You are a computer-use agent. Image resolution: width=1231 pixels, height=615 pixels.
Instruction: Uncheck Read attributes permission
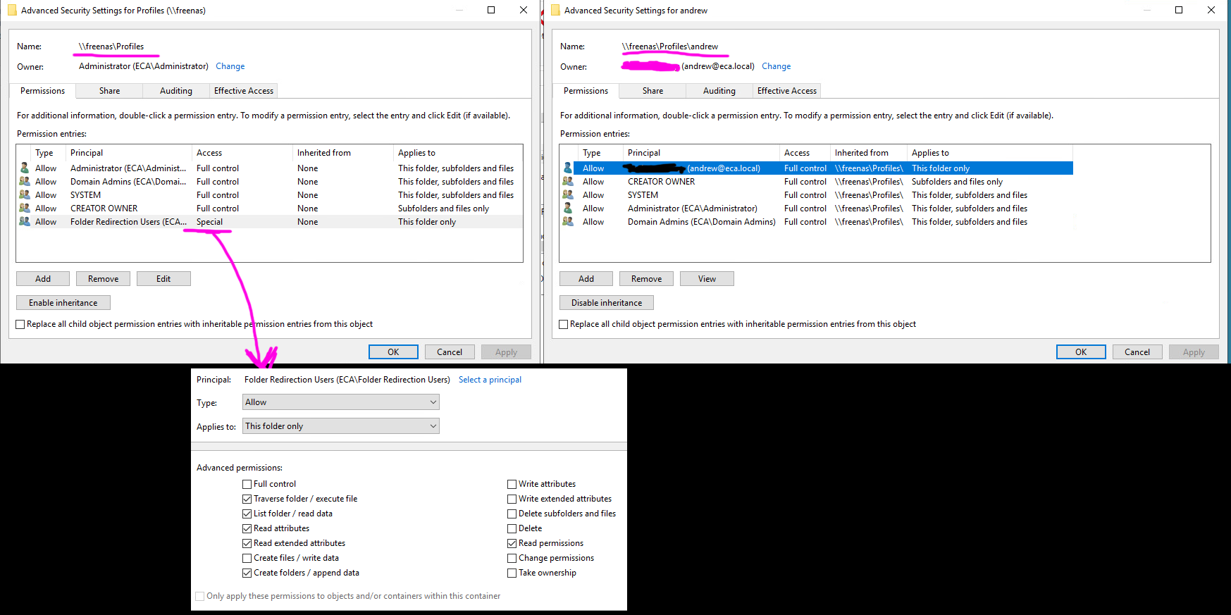tap(247, 528)
